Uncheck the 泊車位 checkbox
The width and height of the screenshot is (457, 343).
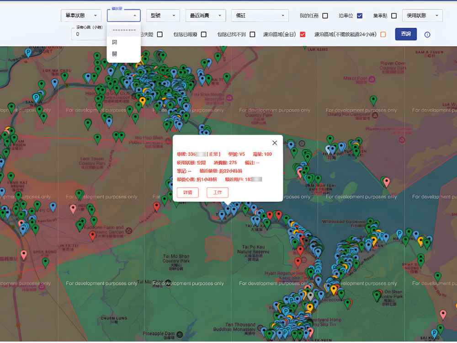pyautogui.click(x=360, y=16)
